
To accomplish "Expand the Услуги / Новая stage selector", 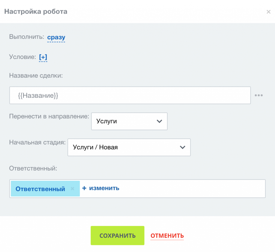I will [129, 147].
